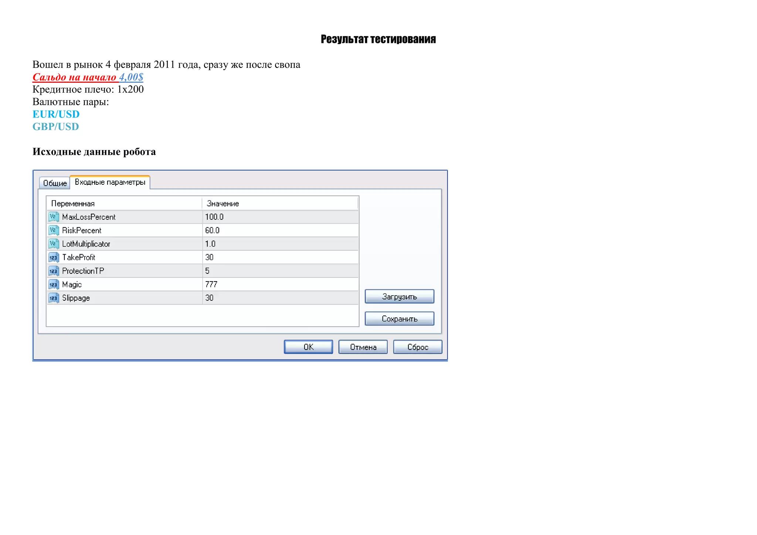Select the Magic value 777
Viewport: 757px width, 535px height.
click(211, 284)
